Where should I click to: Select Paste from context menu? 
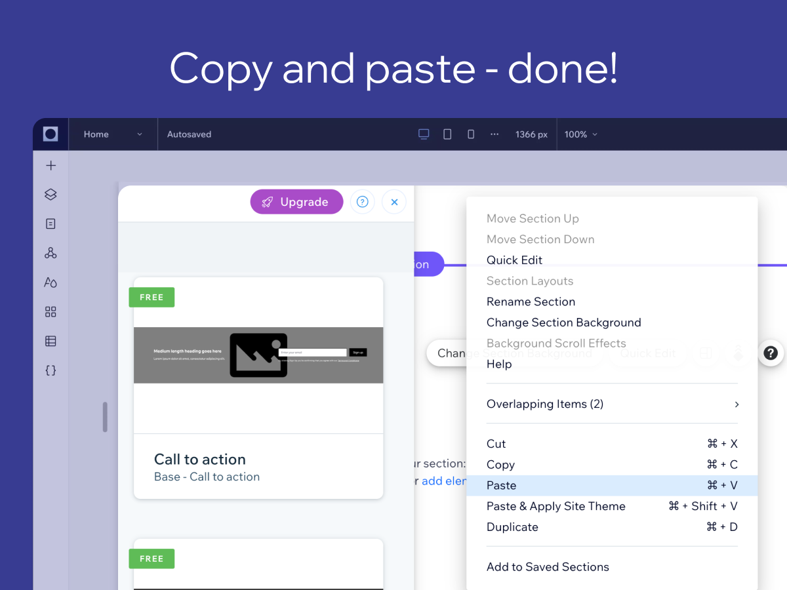coord(612,486)
